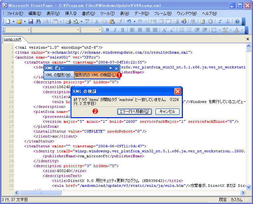This screenshot has height=204, width=253.
Task: Toggle Bold formatting
Action: pyautogui.click(x=107, y=30)
